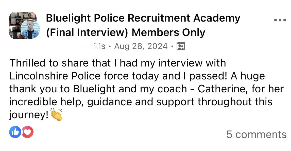Click the author name ending in "kis"

76,46
